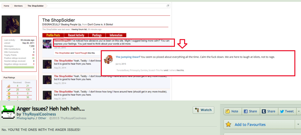Viewport: 301px width, 135px height.
Task: Click the Positive ratings received value 29
Action: coord(33,58)
